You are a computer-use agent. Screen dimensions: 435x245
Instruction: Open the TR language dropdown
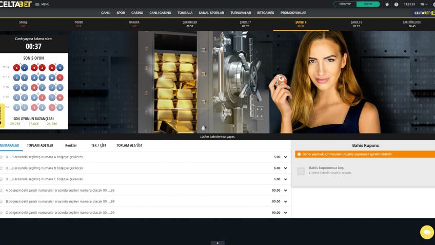click(x=423, y=4)
